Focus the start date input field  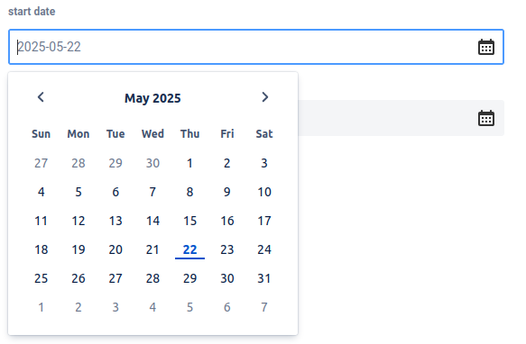tap(256, 47)
